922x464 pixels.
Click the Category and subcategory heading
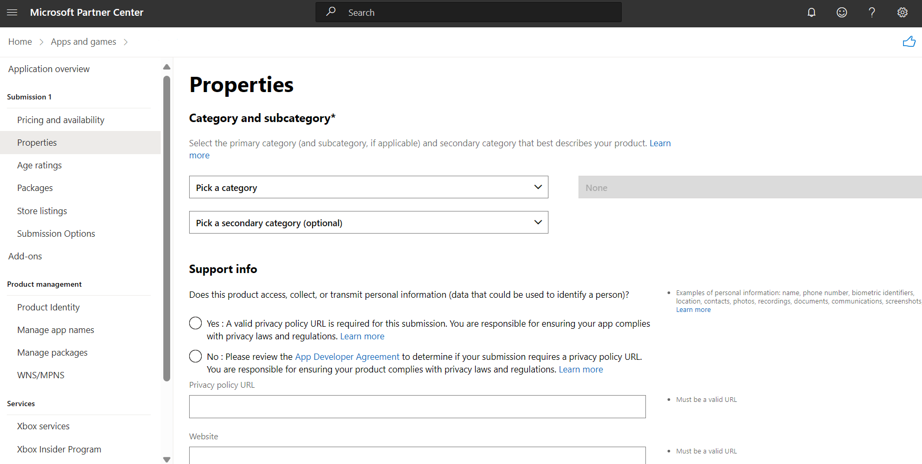(x=262, y=118)
